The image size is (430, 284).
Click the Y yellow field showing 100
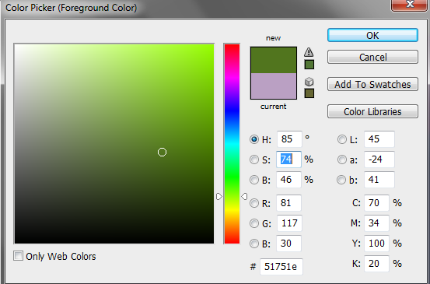(x=377, y=244)
